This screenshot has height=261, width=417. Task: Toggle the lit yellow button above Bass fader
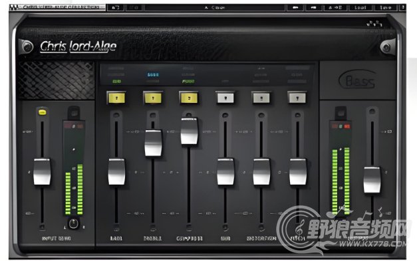pos(116,98)
